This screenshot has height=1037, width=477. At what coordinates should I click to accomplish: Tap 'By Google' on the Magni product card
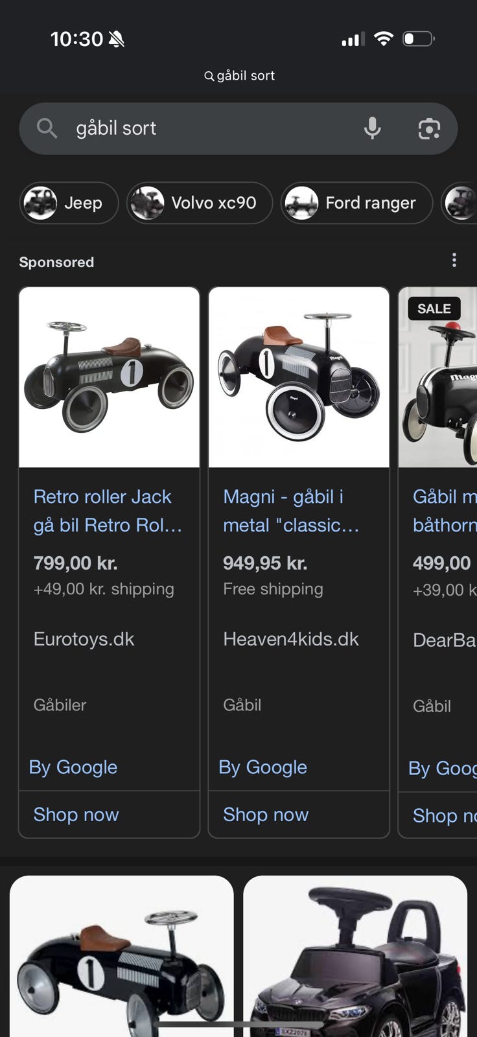pyautogui.click(x=262, y=767)
